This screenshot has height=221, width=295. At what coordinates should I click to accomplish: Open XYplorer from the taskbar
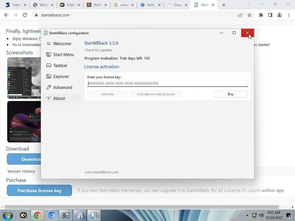[23, 215]
